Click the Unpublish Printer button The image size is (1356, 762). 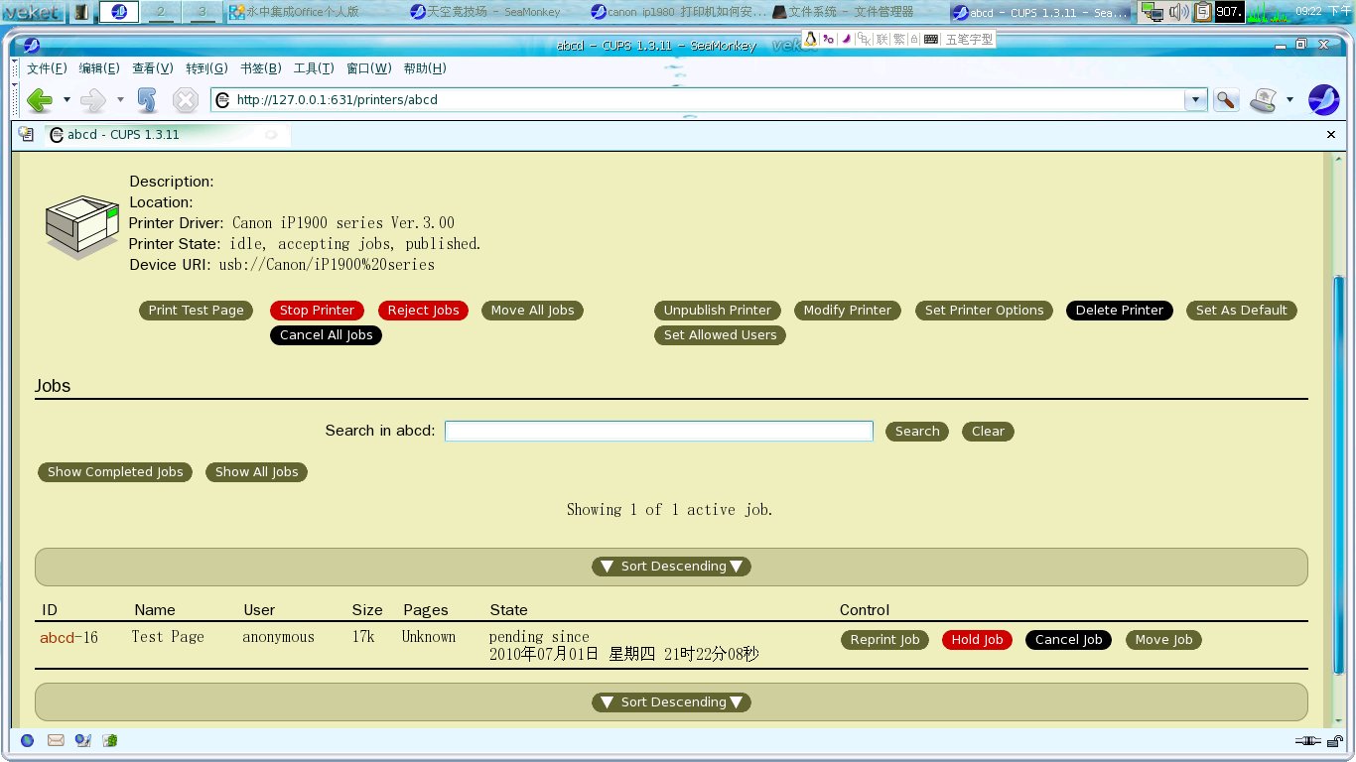[718, 311]
